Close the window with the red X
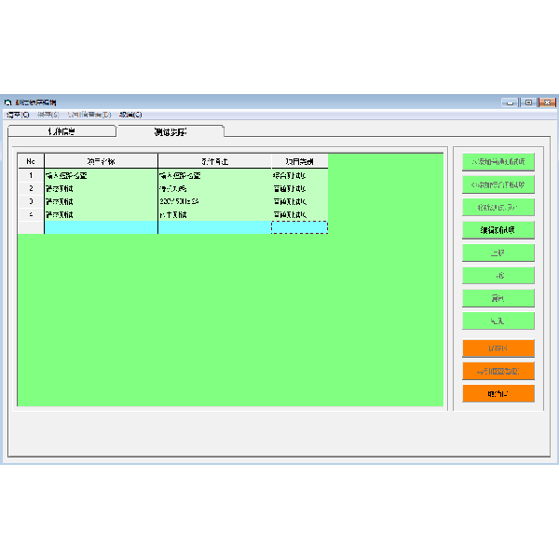This screenshot has height=559, width=559. (547, 102)
